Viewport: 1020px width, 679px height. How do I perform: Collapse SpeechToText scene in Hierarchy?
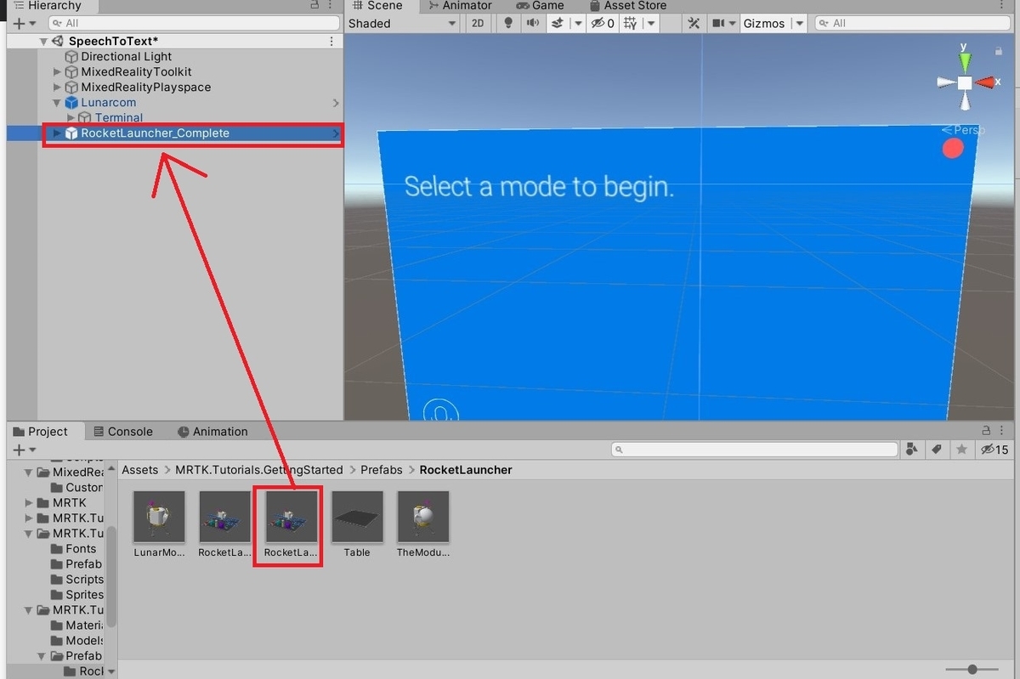[43, 42]
